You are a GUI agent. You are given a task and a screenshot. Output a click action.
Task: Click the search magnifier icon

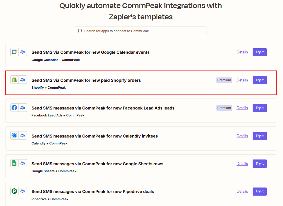pyautogui.click(x=80, y=31)
